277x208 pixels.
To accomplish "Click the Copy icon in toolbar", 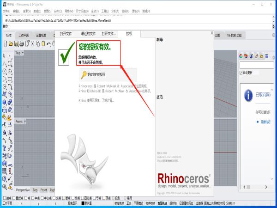I will pos(38,44).
